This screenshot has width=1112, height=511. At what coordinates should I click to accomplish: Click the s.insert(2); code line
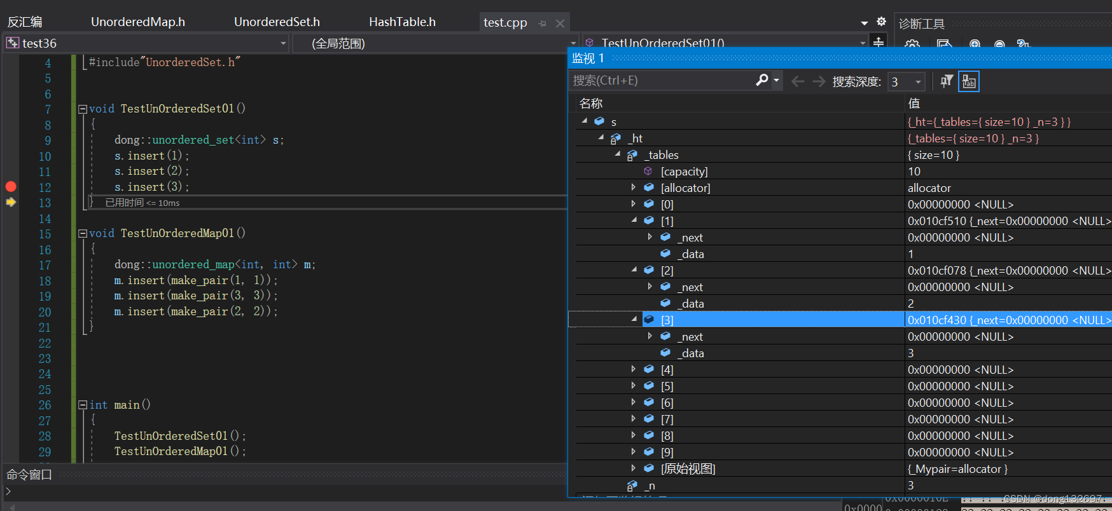(151, 171)
